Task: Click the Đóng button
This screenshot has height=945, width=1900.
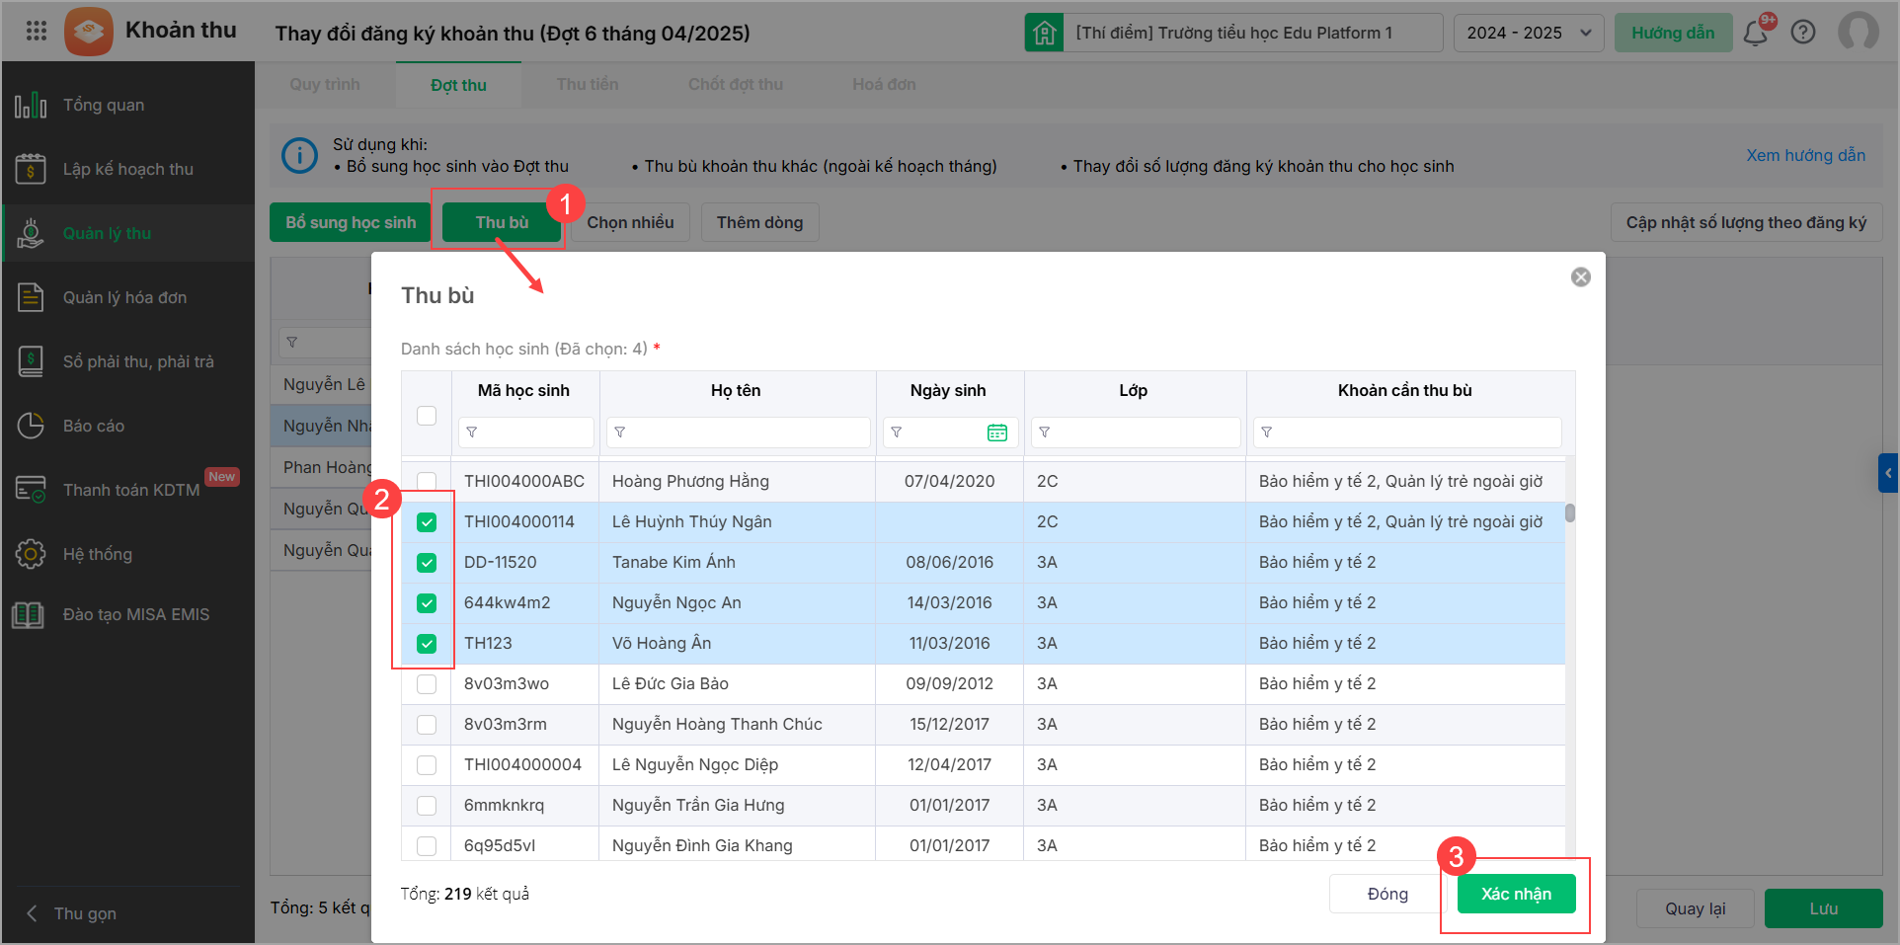Action: (1387, 894)
